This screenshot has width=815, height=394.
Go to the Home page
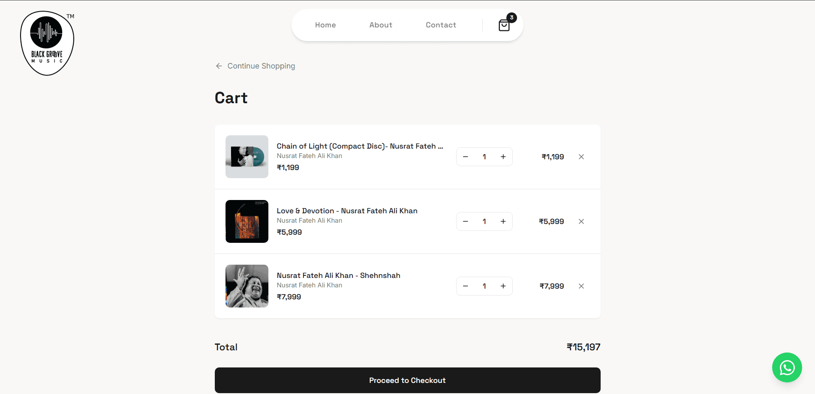[325, 25]
